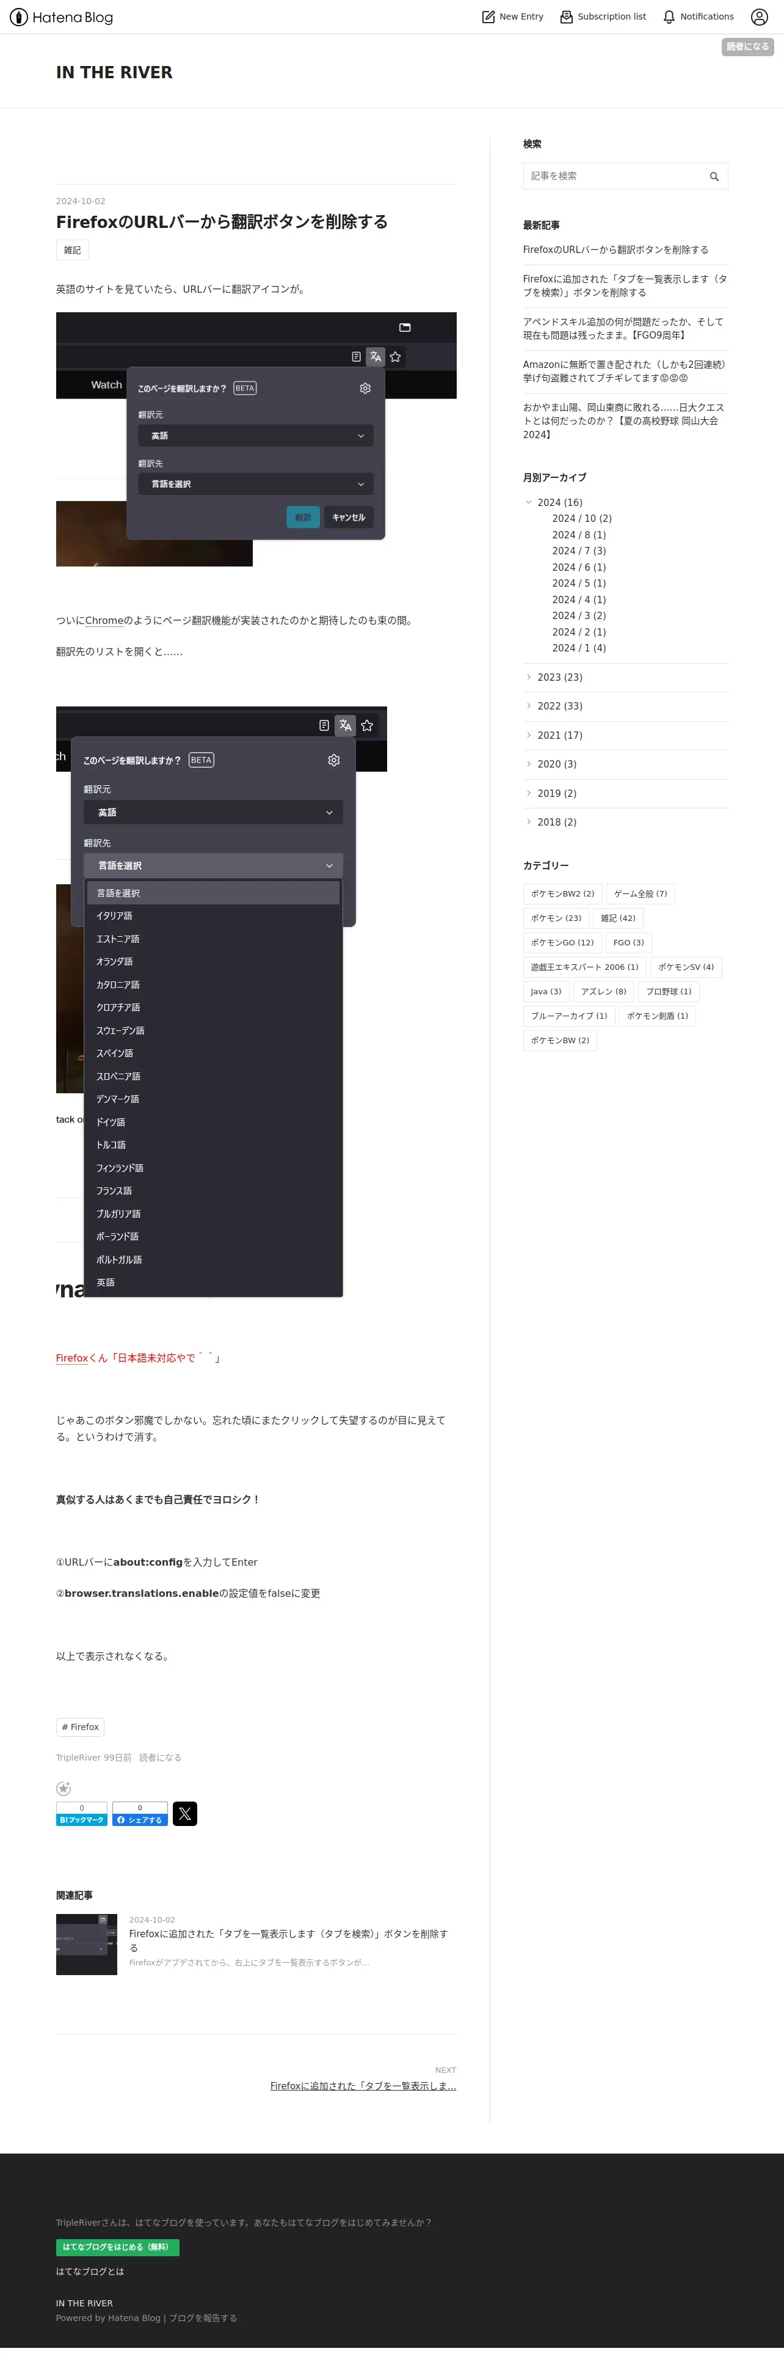Click the search magnifier icon
784x2354 pixels.
pyautogui.click(x=714, y=177)
